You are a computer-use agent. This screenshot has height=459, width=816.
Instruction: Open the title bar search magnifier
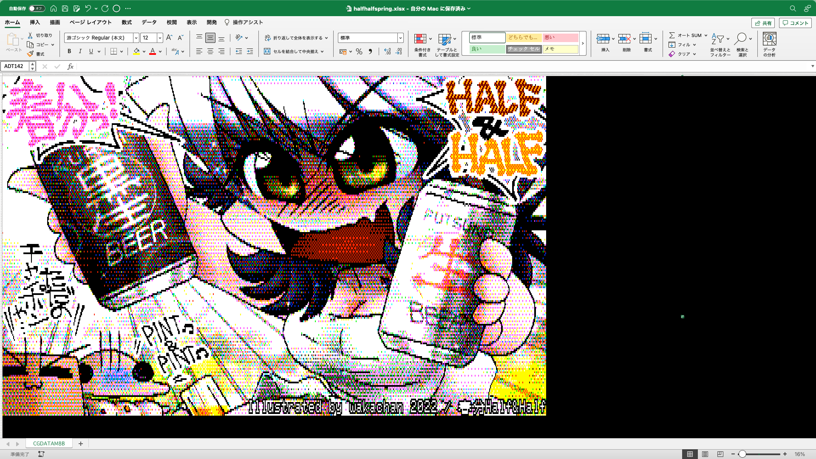click(793, 8)
